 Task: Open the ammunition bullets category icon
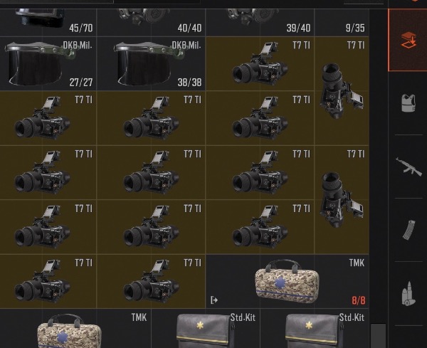(408, 294)
